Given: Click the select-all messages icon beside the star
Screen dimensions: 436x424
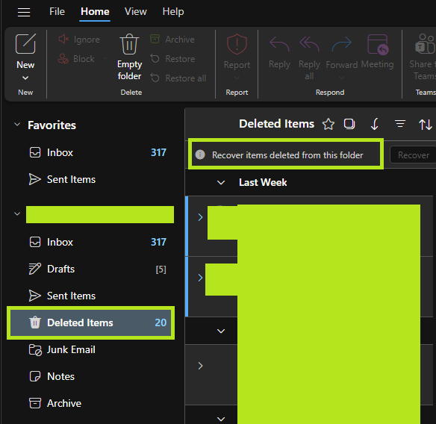Looking at the screenshot, I should pyautogui.click(x=349, y=124).
